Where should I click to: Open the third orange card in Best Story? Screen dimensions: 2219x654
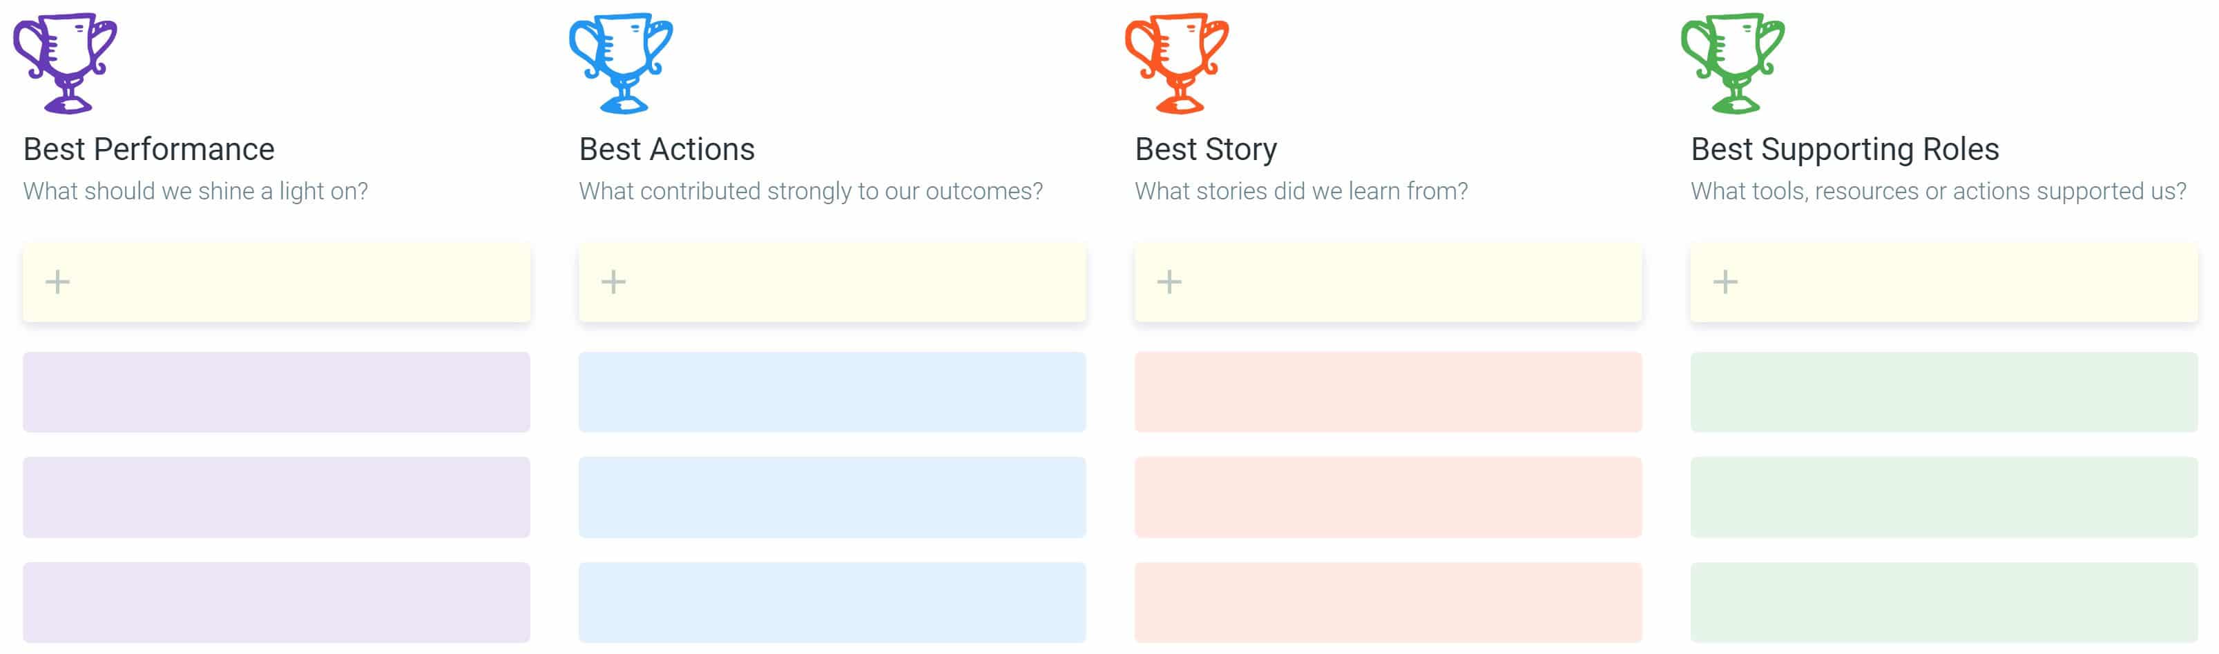pos(1387,602)
